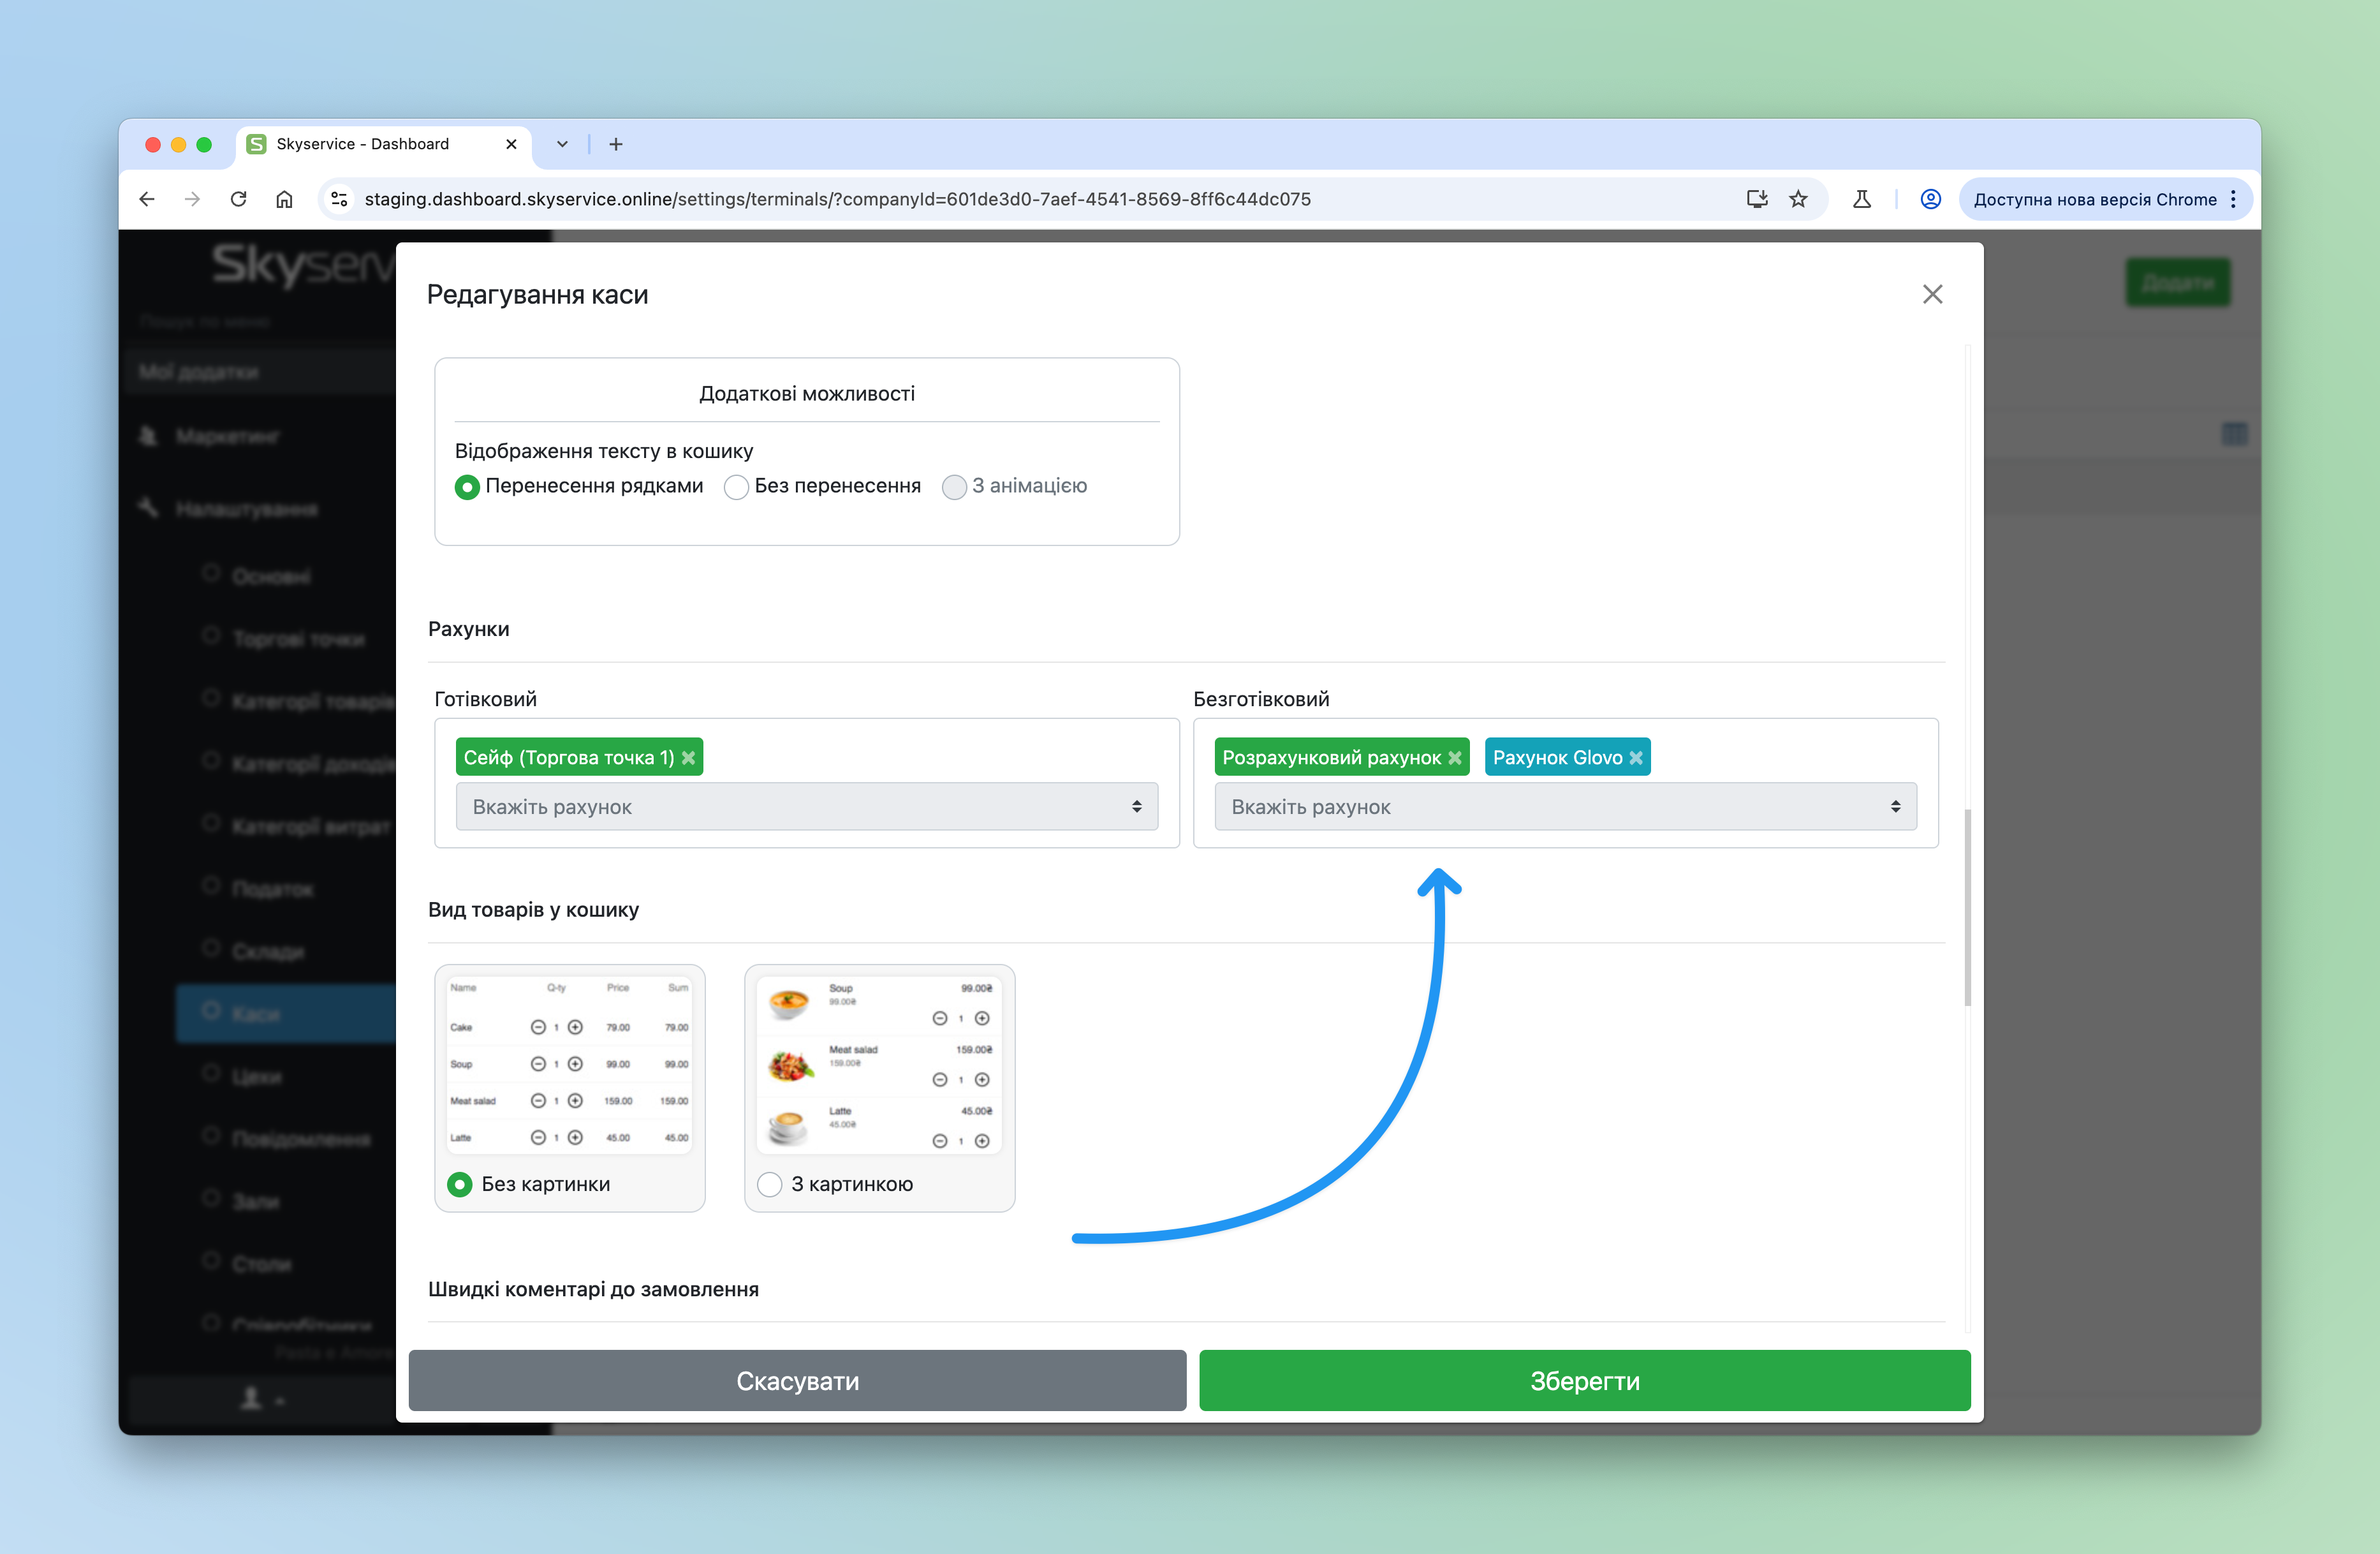Open the Готівковий account dropdown
The image size is (2380, 1554).
point(806,806)
